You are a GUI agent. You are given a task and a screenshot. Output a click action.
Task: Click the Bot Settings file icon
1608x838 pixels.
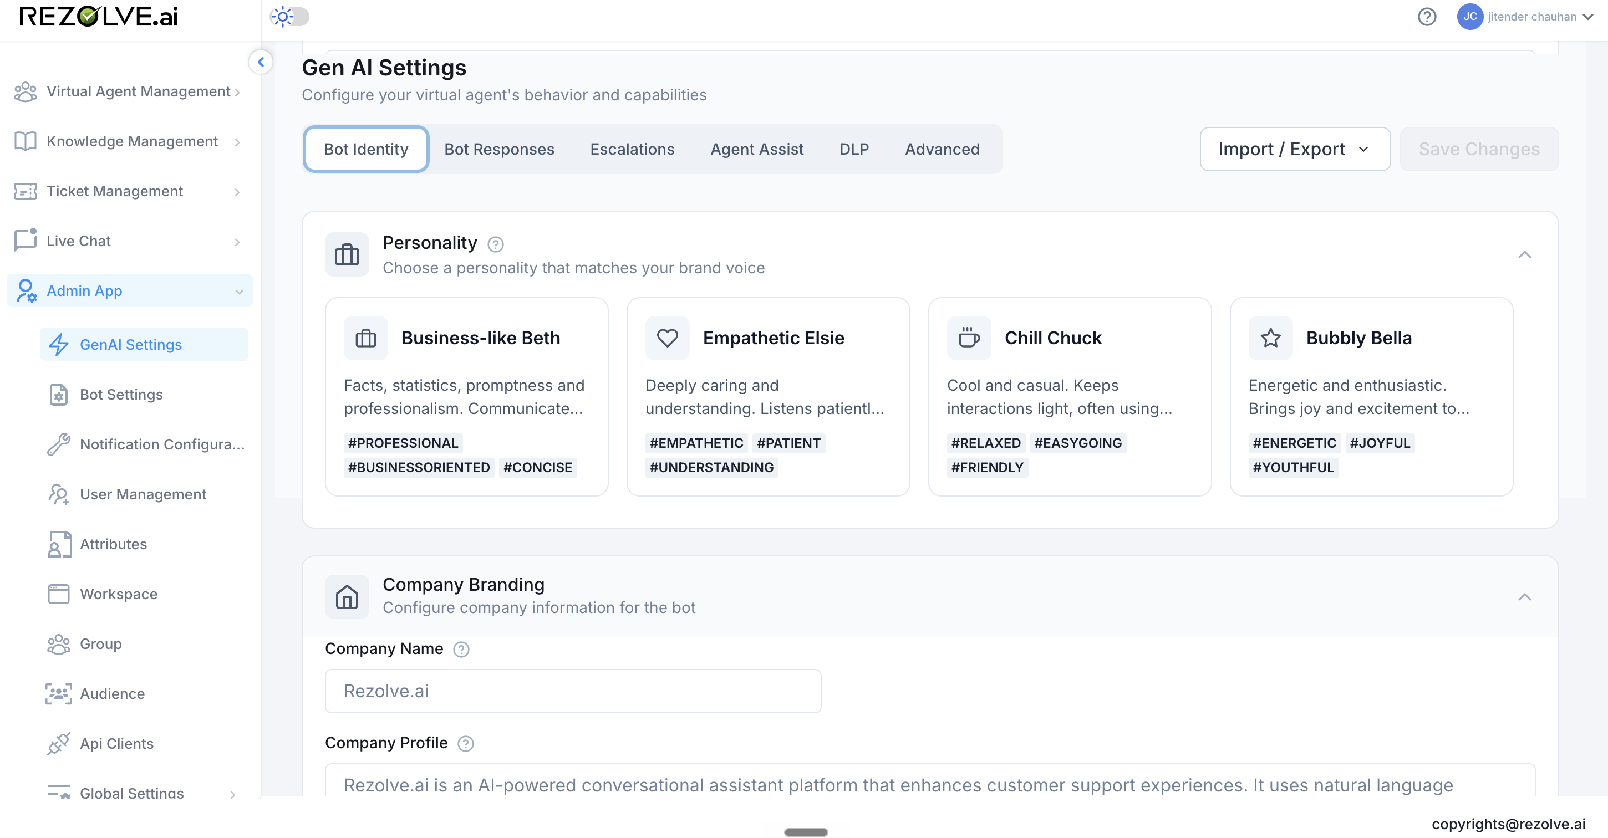tap(59, 395)
